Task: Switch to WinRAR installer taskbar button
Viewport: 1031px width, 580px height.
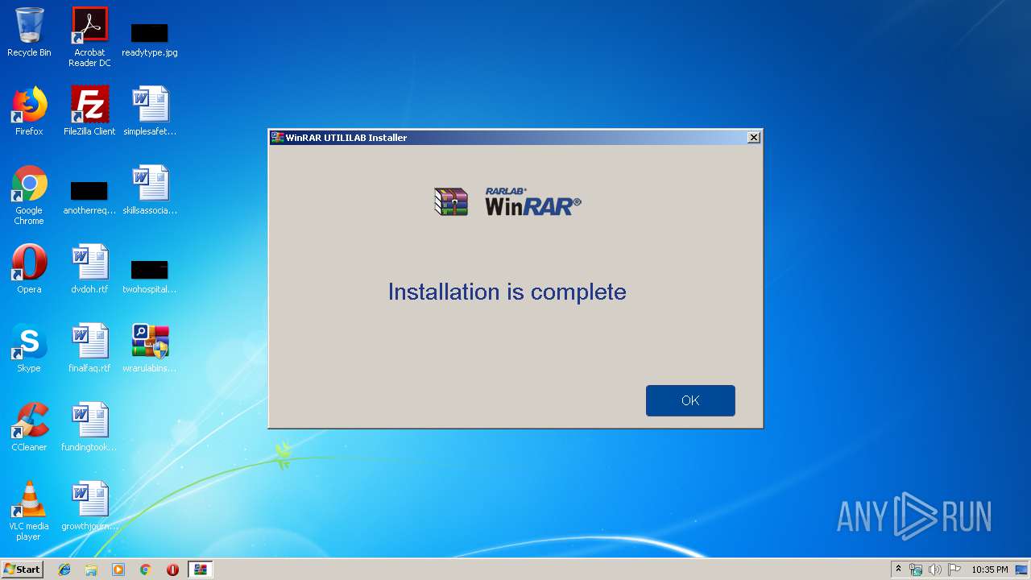Action: [200, 570]
